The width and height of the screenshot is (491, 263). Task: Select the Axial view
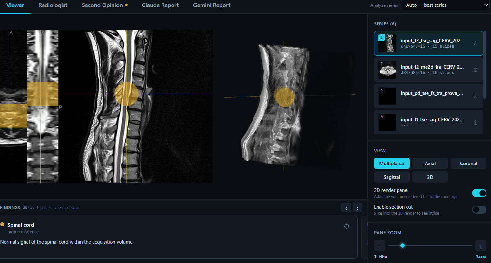[430, 164]
